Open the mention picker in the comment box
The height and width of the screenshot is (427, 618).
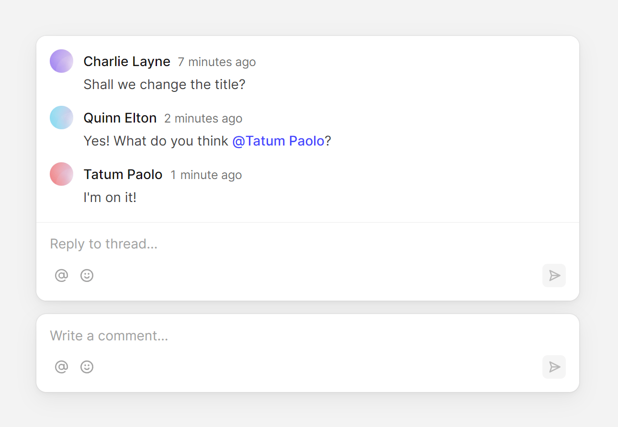(x=61, y=367)
